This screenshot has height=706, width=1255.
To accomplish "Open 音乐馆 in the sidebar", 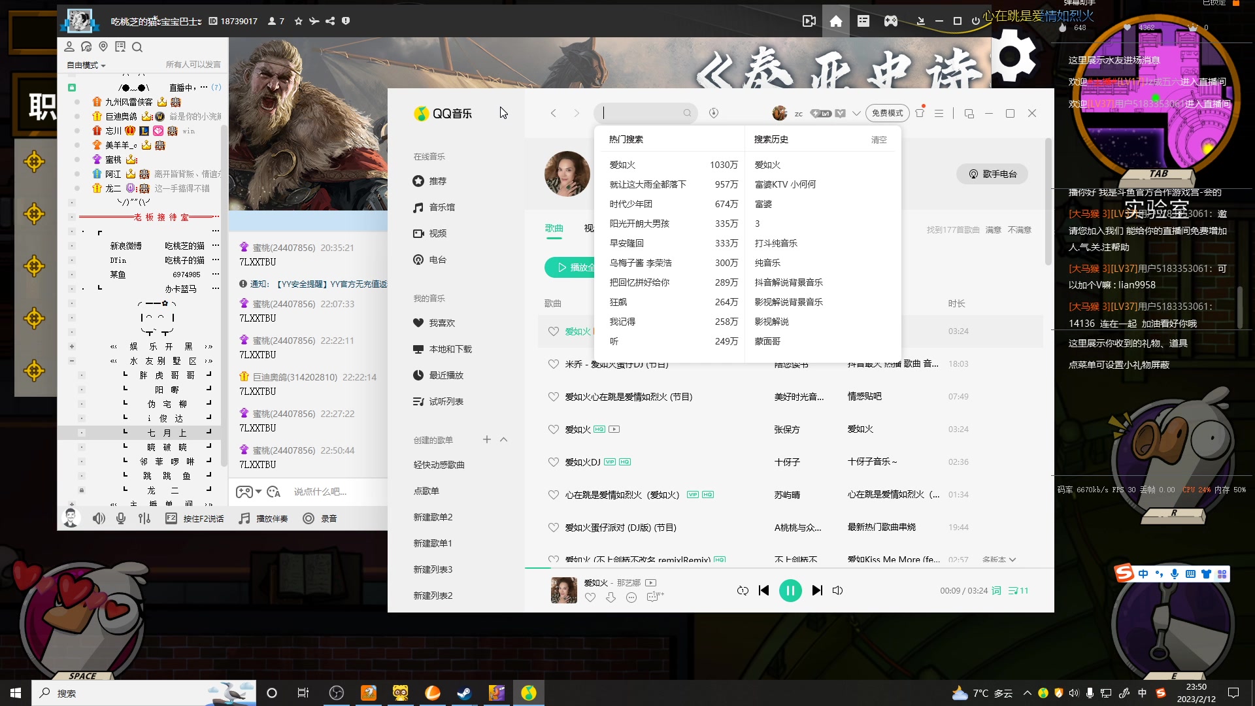I will [442, 207].
